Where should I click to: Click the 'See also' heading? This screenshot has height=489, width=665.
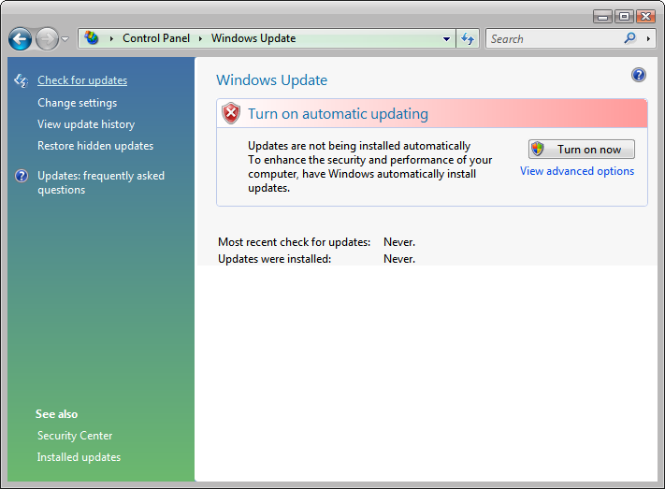pos(56,414)
